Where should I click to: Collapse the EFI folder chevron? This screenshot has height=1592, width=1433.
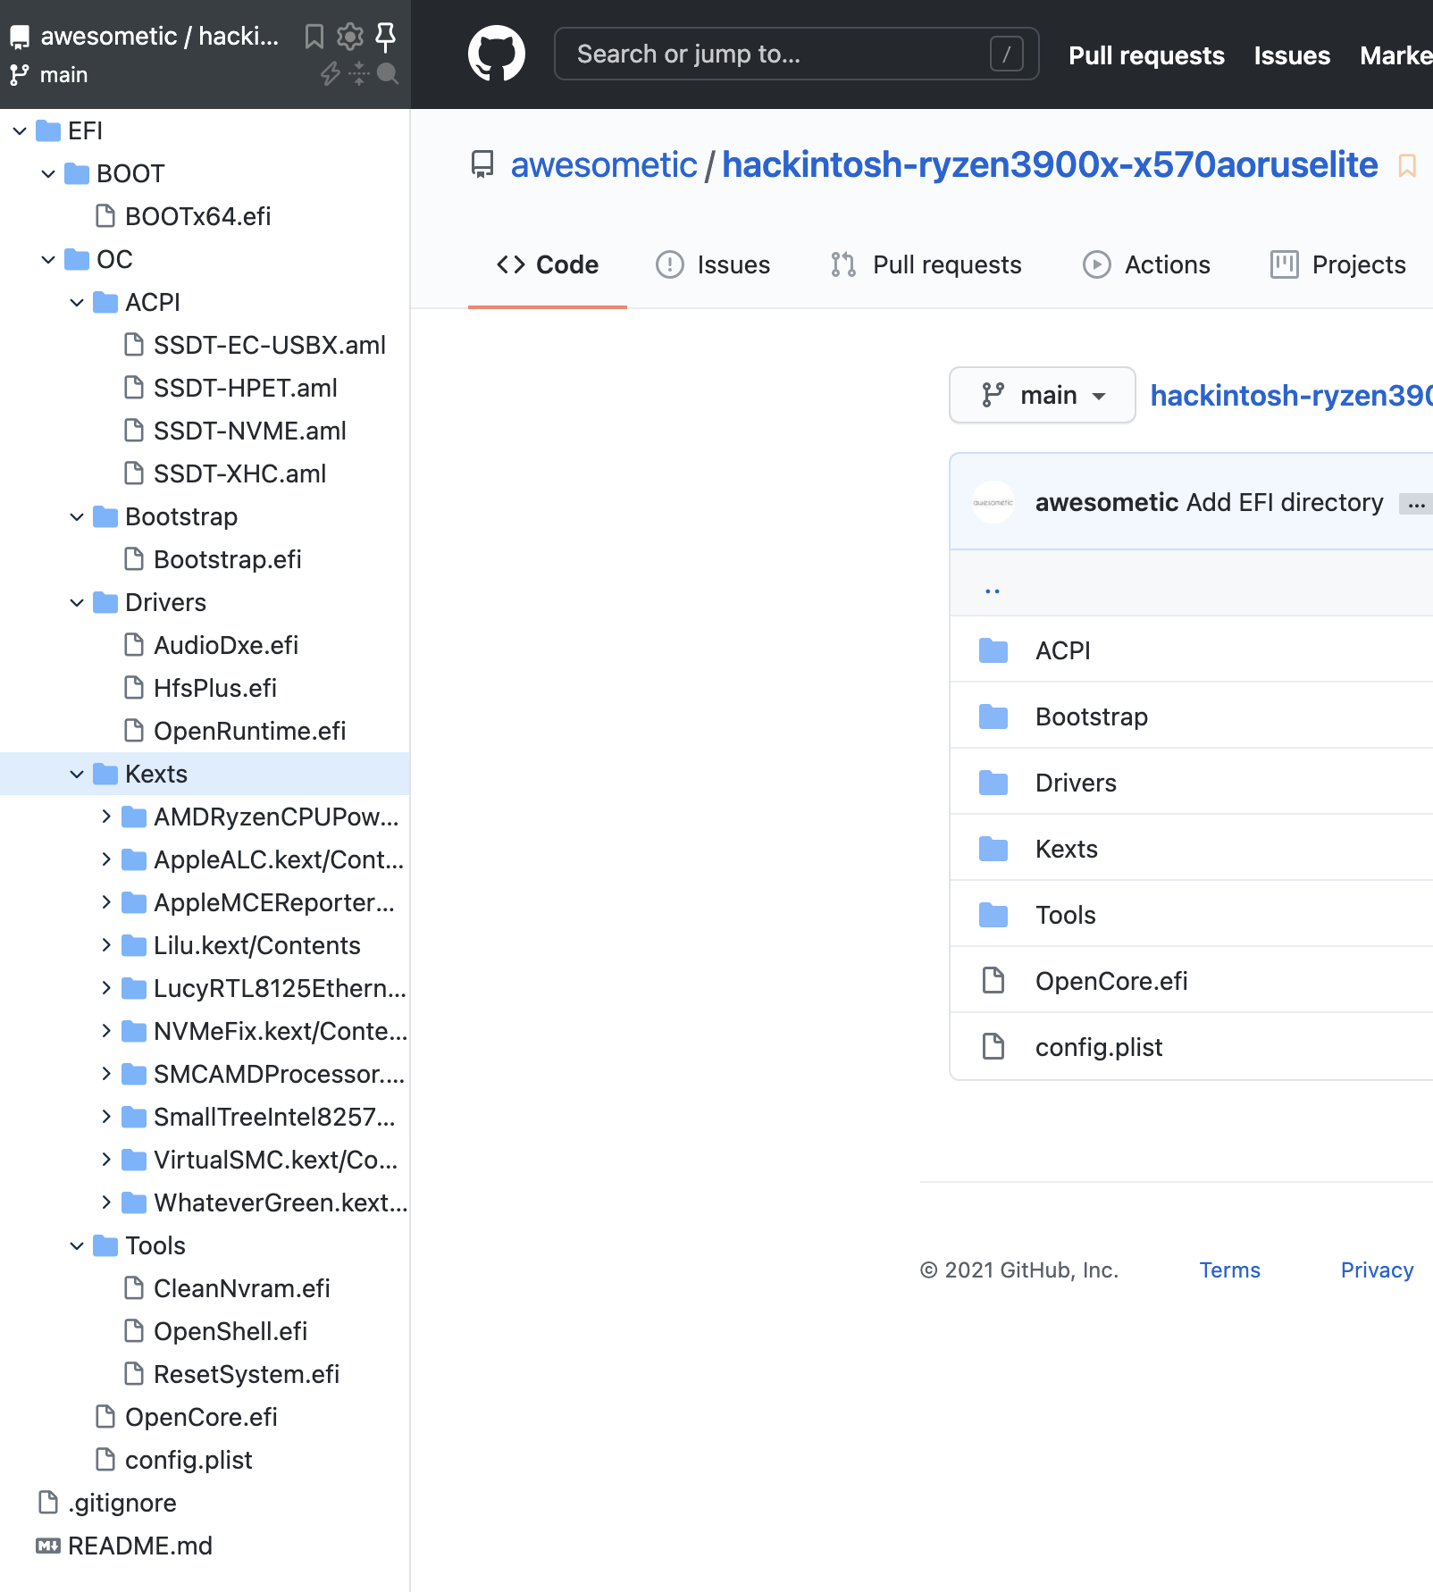pyautogui.click(x=20, y=130)
